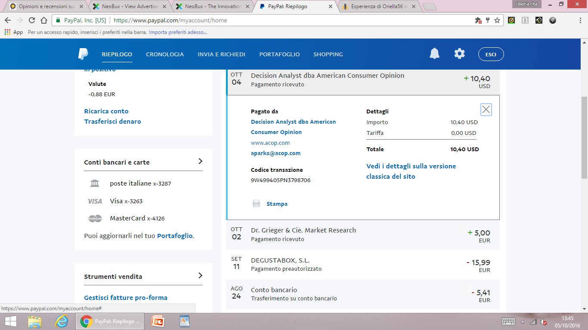Viewport: 588px width, 330px height.
Task: Click the printer icon beside Stampa
Action: click(x=256, y=204)
